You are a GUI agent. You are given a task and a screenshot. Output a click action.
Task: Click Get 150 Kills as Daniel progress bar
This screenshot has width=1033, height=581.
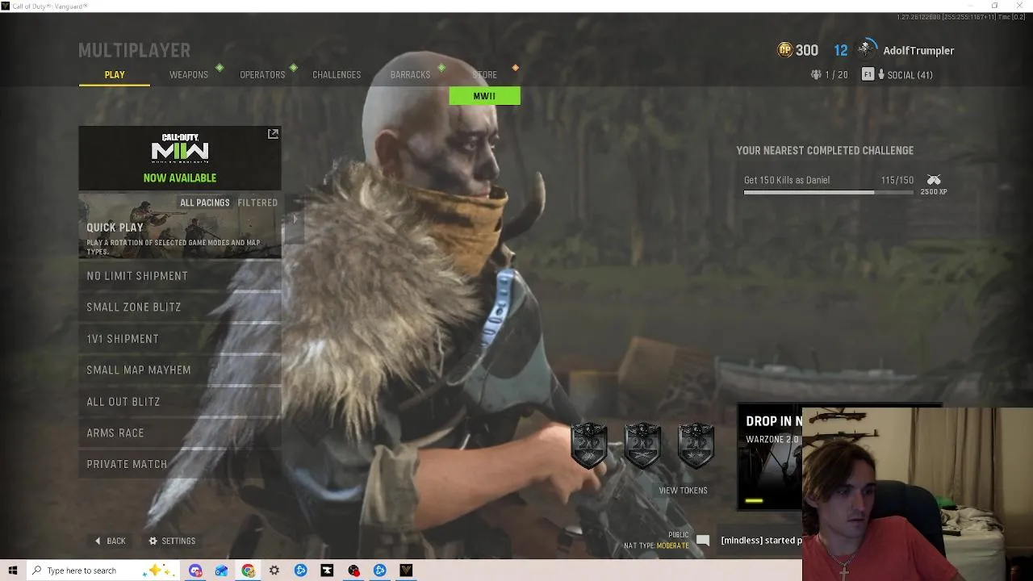click(828, 192)
